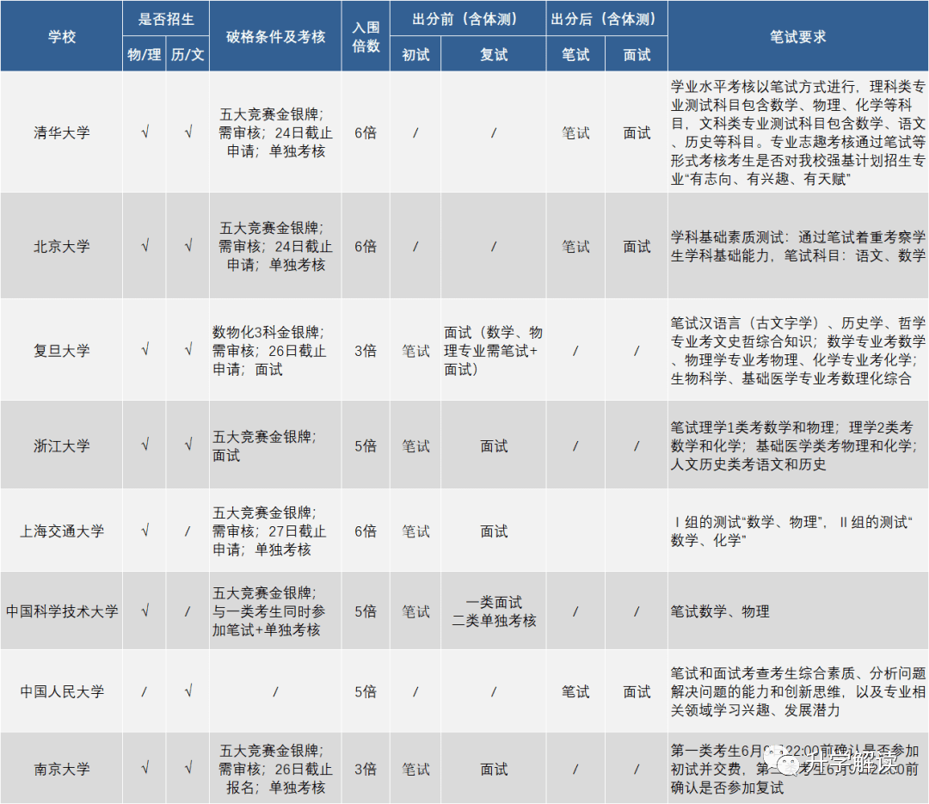929x804 pixels.
Task: Click 清华大学 历/文 checkmark
Action: click(x=188, y=132)
